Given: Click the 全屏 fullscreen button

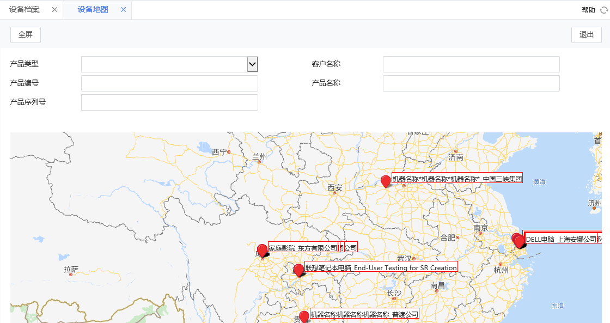Looking at the screenshot, I should point(25,34).
